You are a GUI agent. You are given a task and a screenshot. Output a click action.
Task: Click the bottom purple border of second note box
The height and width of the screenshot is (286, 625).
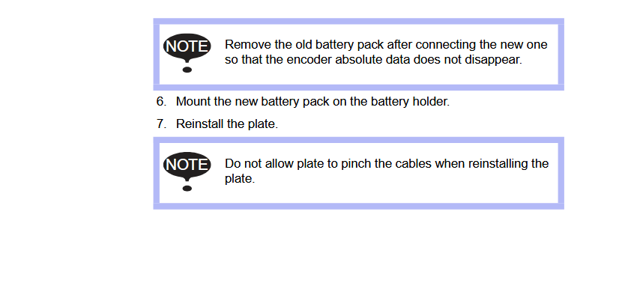[359, 207]
